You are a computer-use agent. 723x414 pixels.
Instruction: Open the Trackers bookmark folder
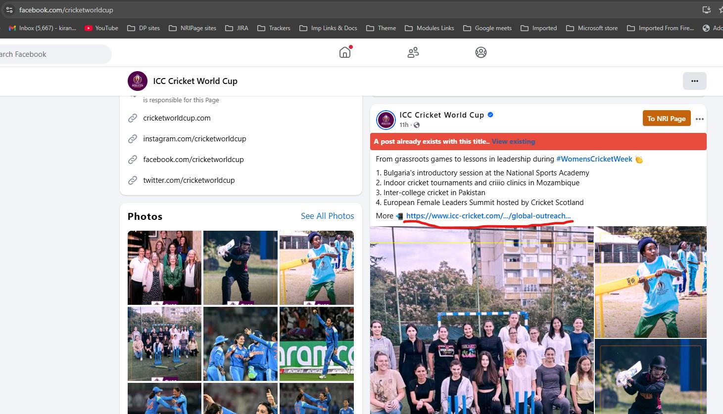(274, 28)
